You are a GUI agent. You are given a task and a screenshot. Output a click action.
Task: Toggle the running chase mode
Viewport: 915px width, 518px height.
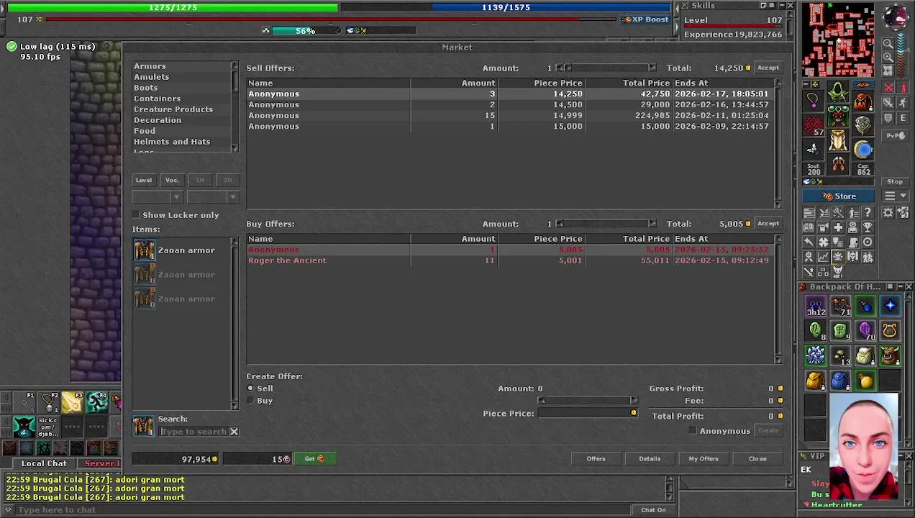pyautogui.click(x=903, y=102)
